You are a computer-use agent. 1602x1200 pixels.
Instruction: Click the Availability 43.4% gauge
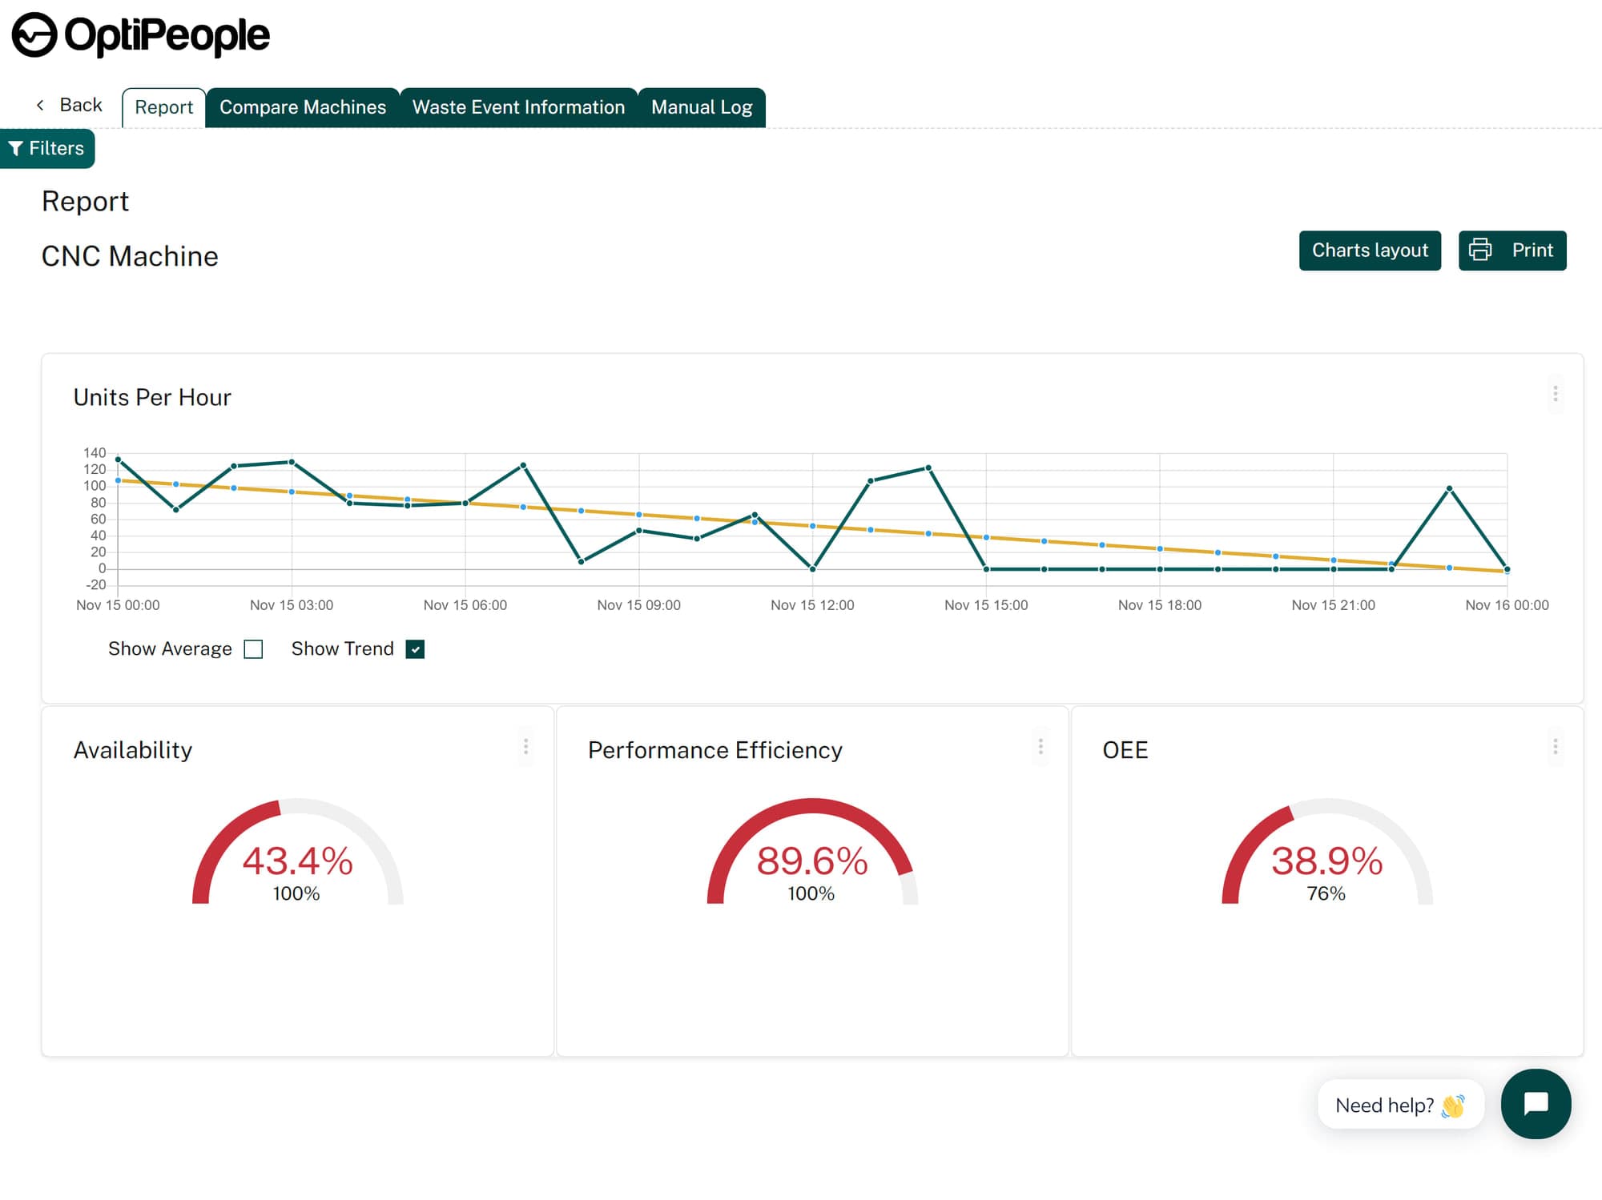[x=297, y=853]
